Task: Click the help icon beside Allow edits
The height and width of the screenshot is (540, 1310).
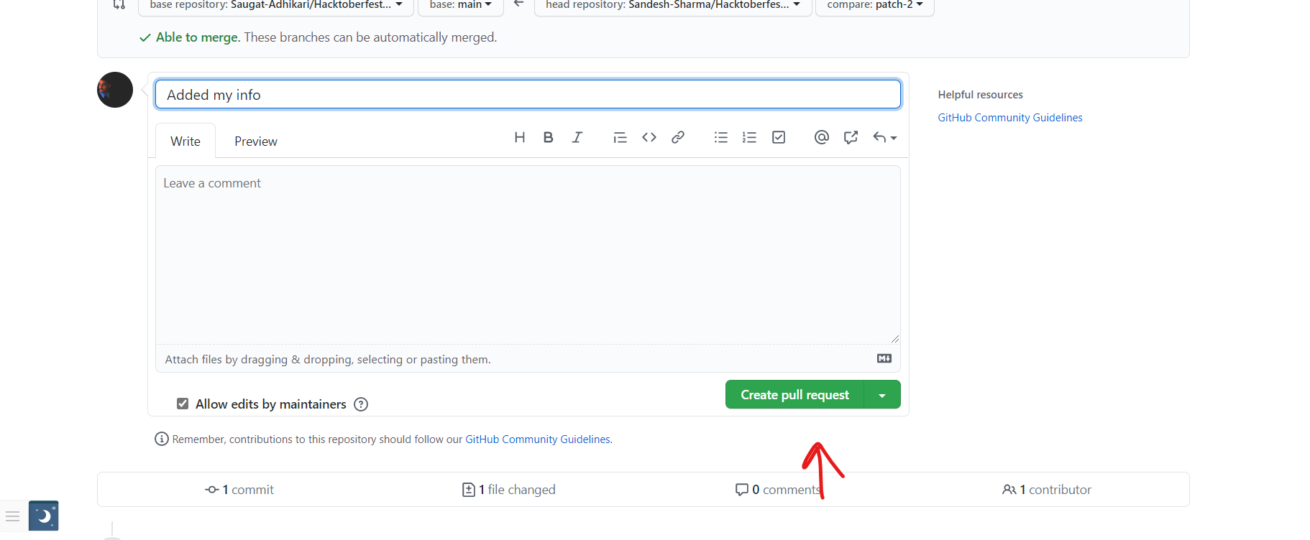Action: click(x=361, y=404)
